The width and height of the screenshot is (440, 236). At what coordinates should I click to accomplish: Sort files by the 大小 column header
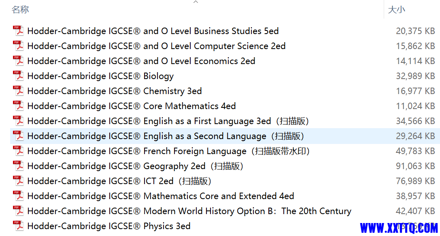(x=397, y=10)
